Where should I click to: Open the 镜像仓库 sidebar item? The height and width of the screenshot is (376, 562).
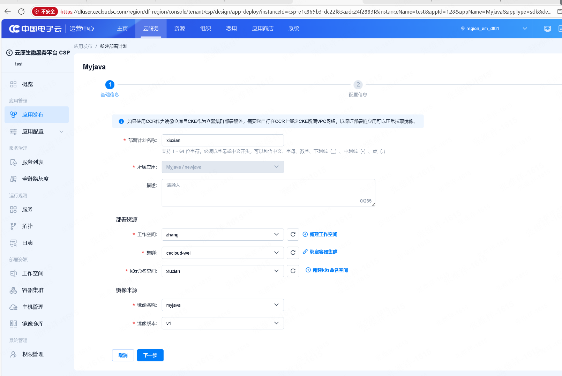(x=33, y=324)
